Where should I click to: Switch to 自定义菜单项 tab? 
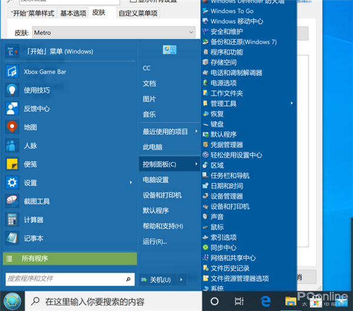click(138, 14)
